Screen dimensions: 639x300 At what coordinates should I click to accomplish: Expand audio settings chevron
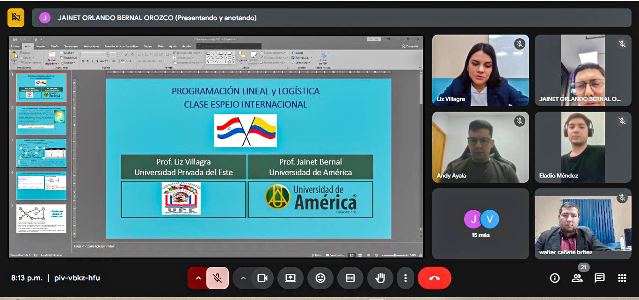[x=198, y=278]
